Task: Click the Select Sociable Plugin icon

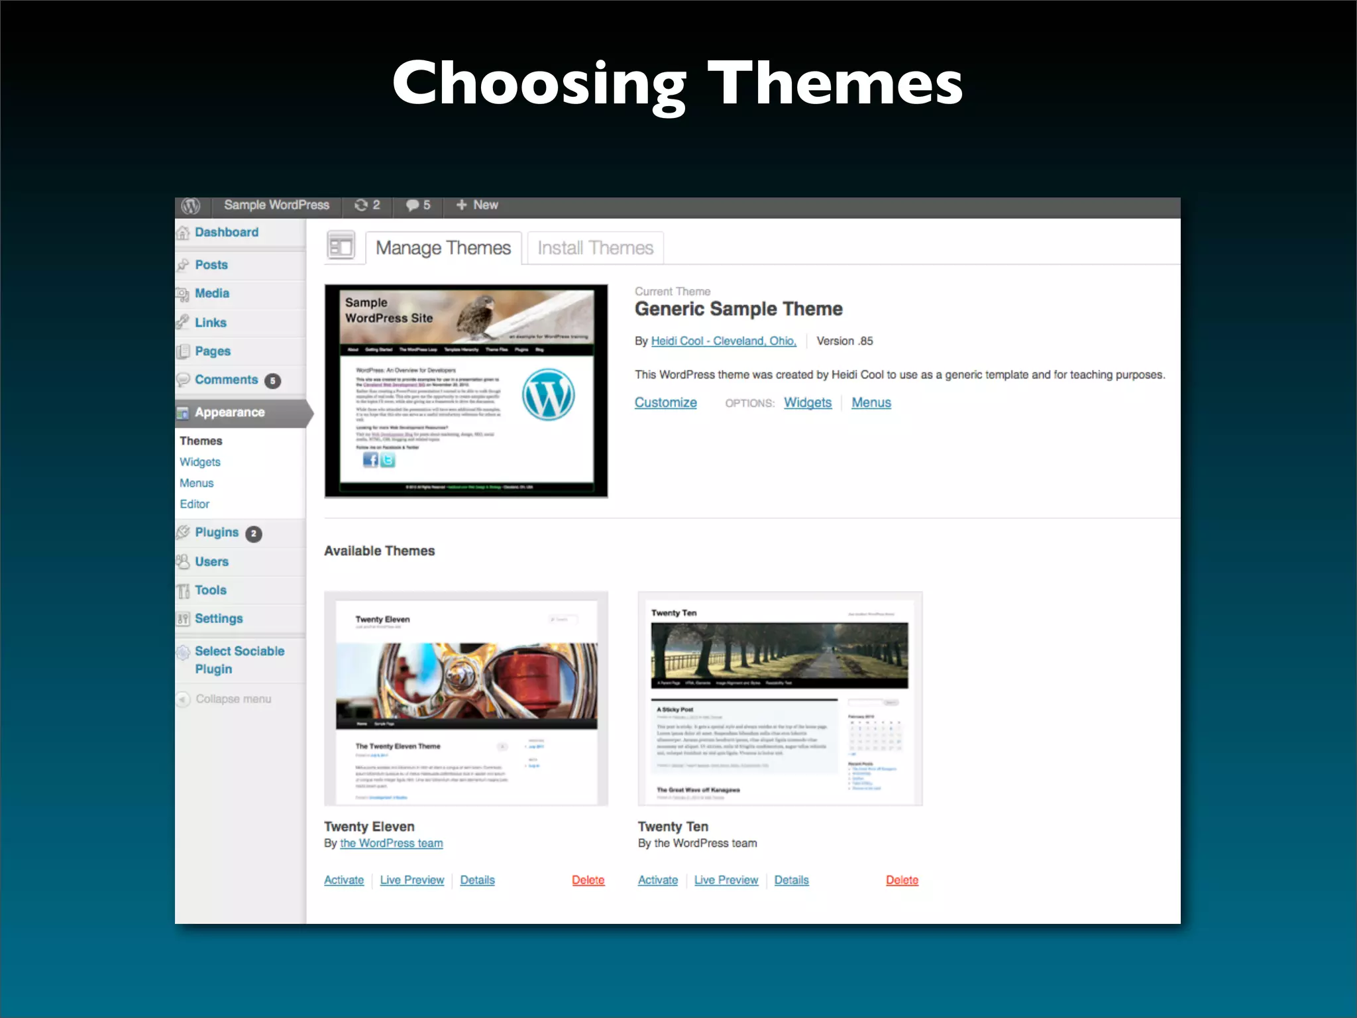Action: pyautogui.click(x=183, y=652)
